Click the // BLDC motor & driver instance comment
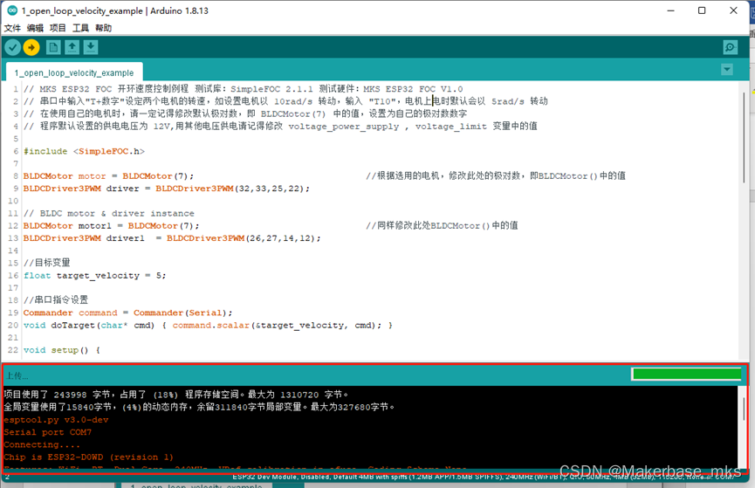Screen dimensions: 755x488 click(x=109, y=213)
